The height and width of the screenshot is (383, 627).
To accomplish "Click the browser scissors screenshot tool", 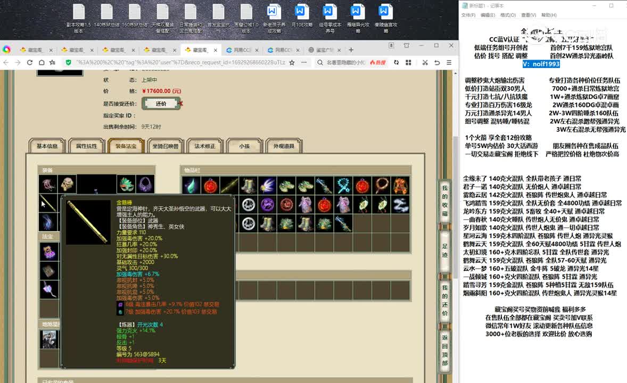I will (x=425, y=62).
